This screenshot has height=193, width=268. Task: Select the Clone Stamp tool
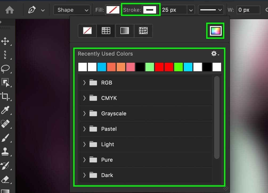tap(5, 152)
